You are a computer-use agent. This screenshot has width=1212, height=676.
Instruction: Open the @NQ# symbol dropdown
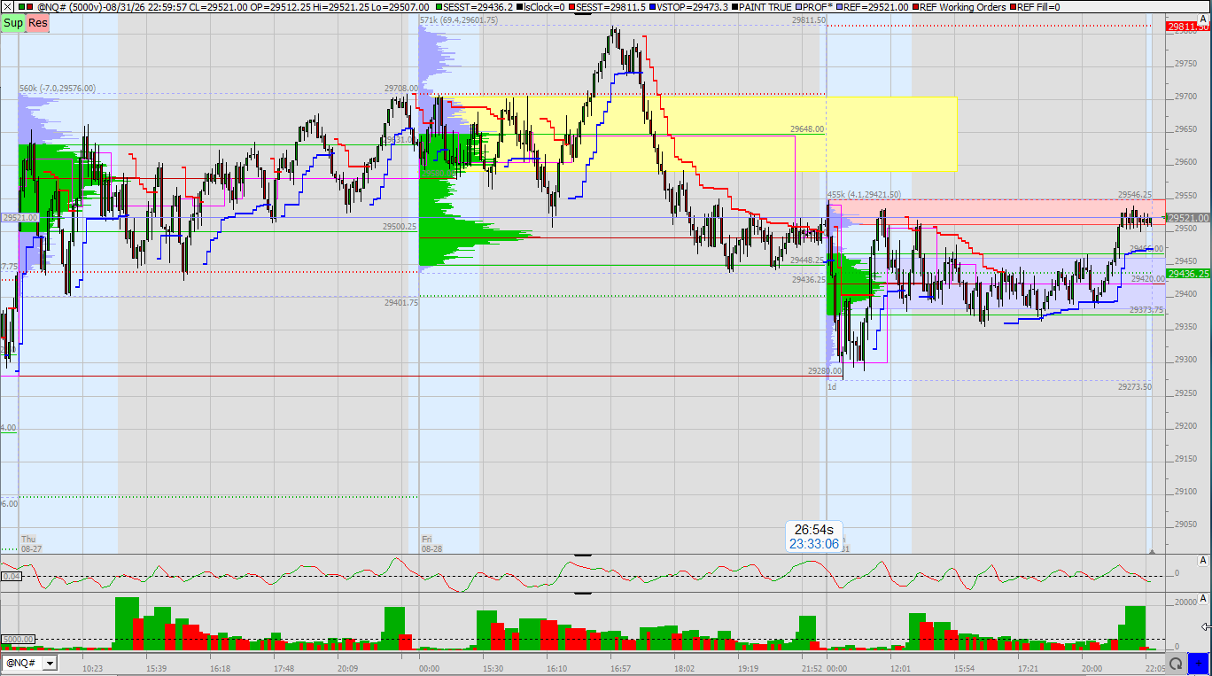tap(49, 663)
